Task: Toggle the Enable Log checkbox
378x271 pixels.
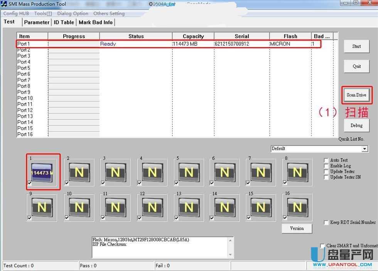Action: pyautogui.click(x=326, y=166)
